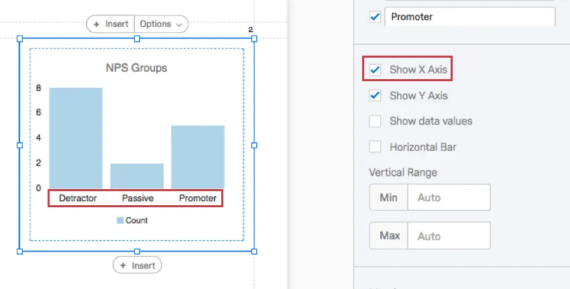Enable the Horizontal Bar checkbox
This screenshot has width=570, height=289.
tap(376, 147)
